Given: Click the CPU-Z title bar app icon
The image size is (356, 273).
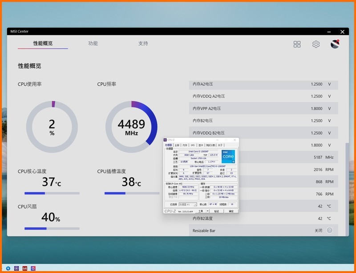Looking at the screenshot, I should [x=165, y=140].
